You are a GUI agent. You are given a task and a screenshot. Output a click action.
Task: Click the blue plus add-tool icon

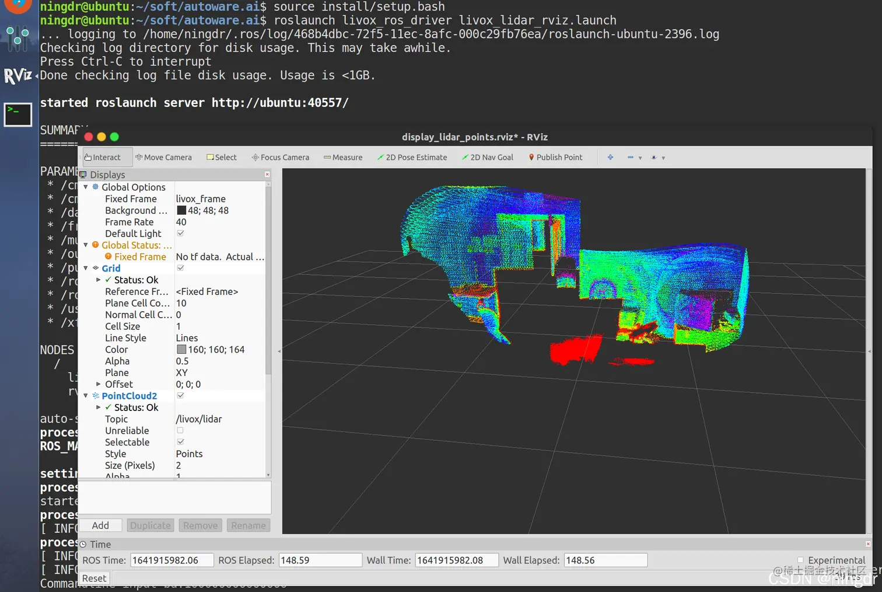(x=610, y=157)
